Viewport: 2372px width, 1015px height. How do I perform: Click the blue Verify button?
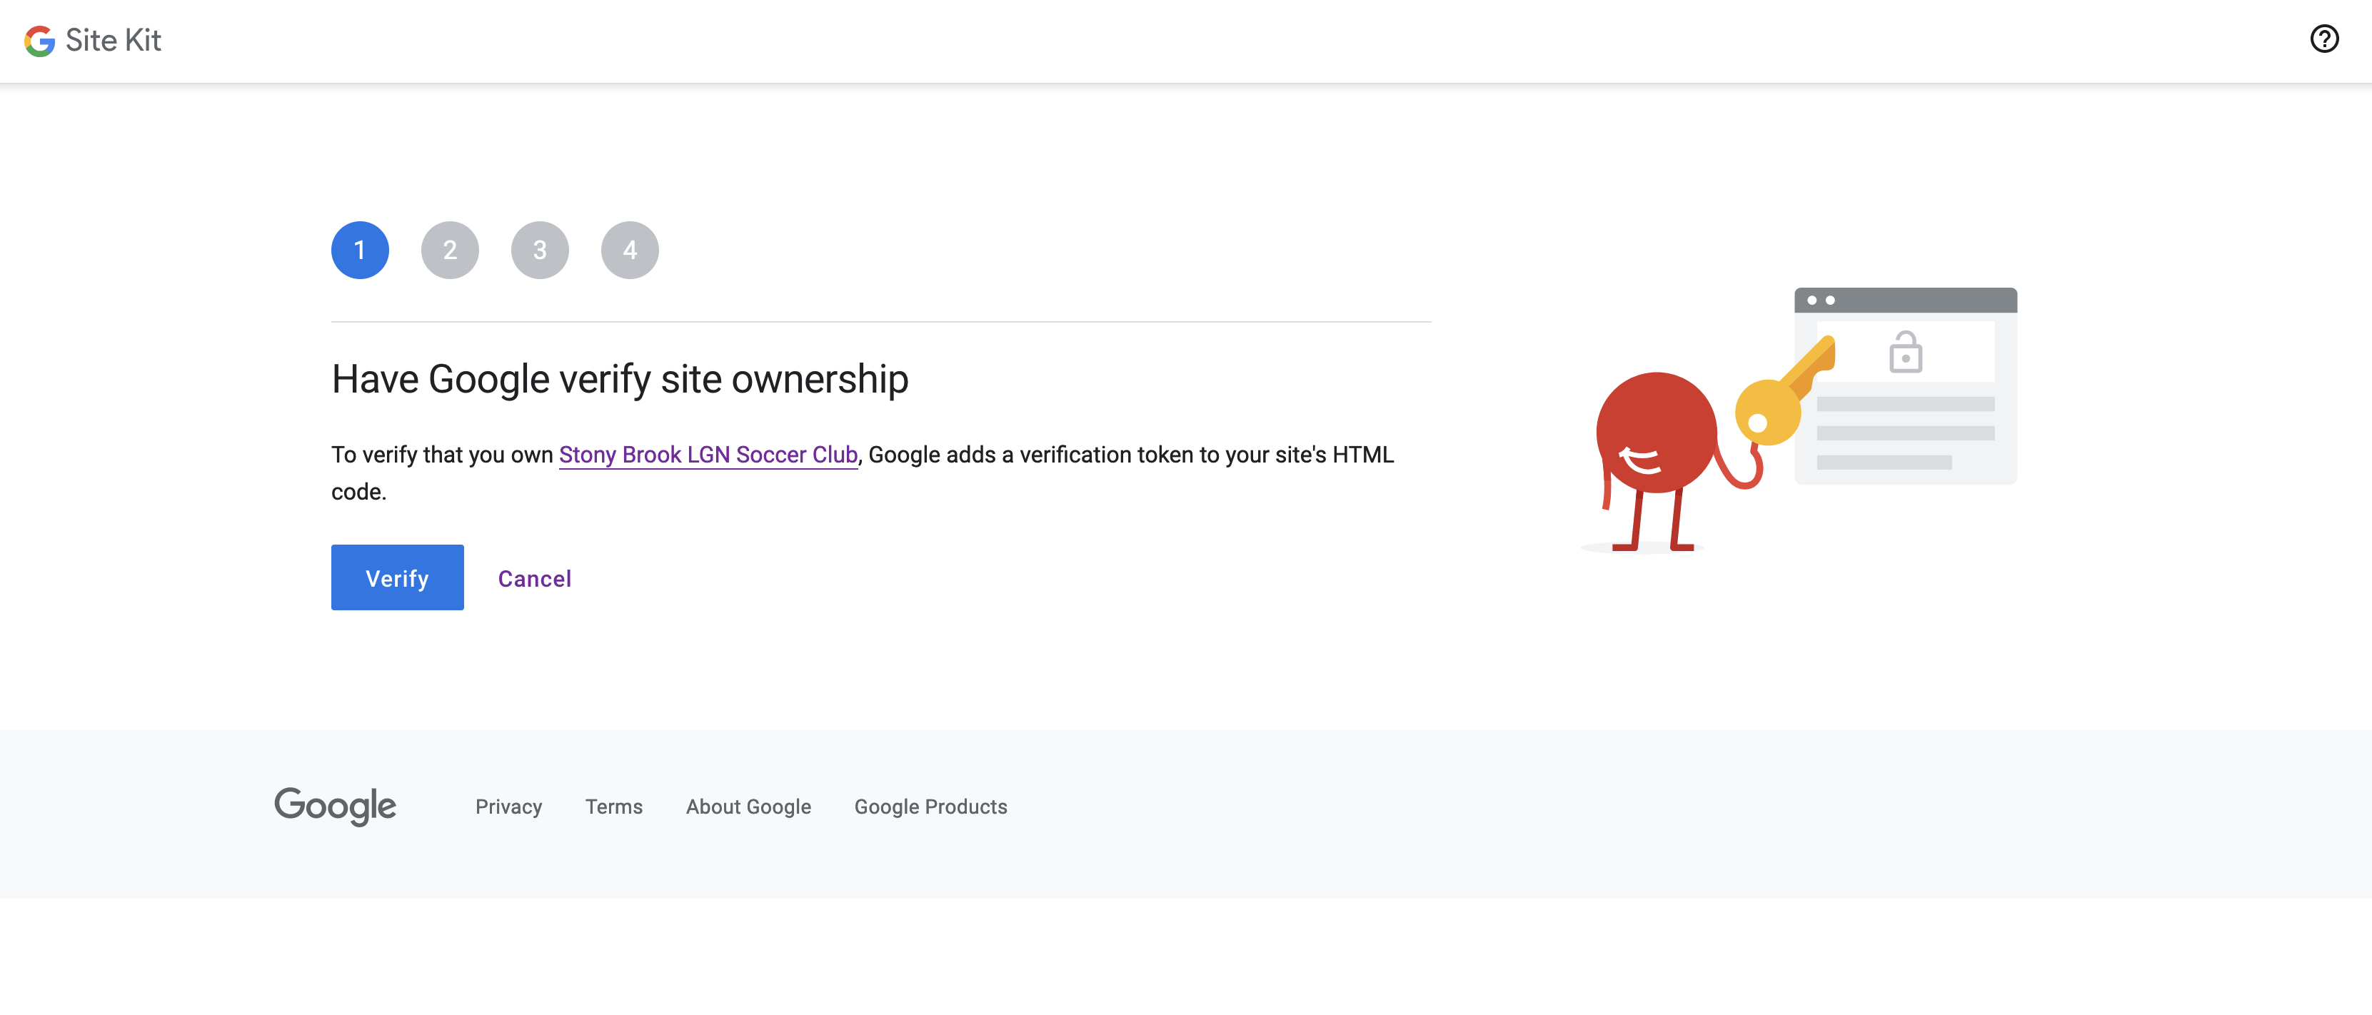pyautogui.click(x=398, y=578)
